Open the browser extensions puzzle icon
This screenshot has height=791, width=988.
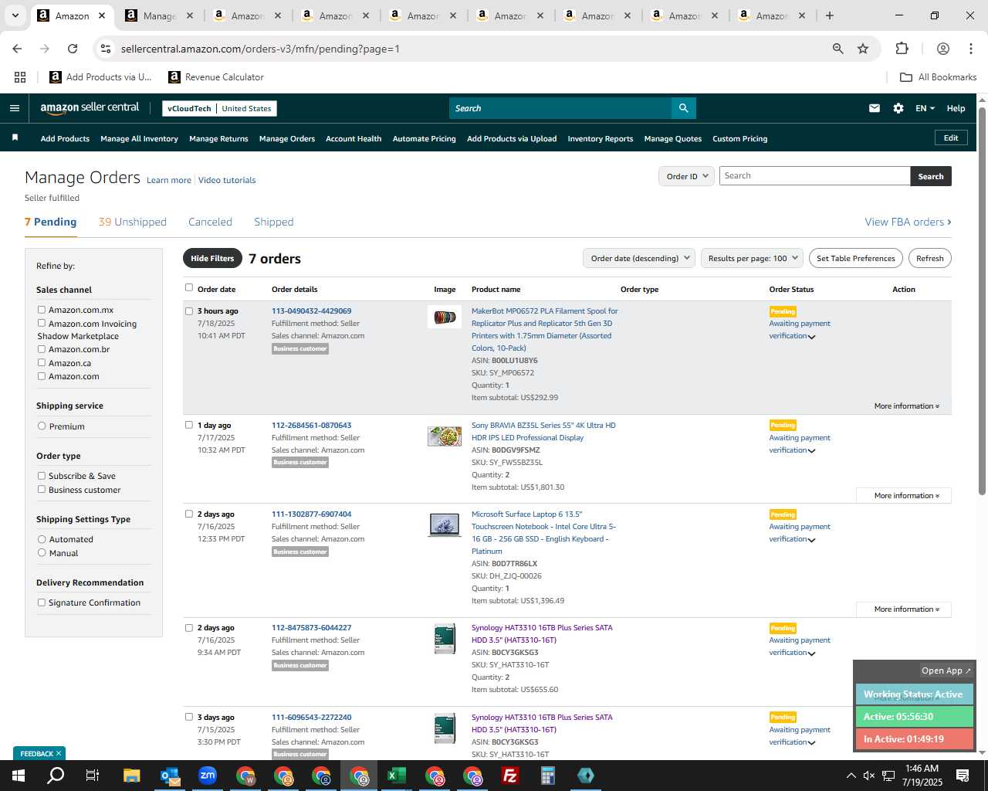(x=902, y=49)
